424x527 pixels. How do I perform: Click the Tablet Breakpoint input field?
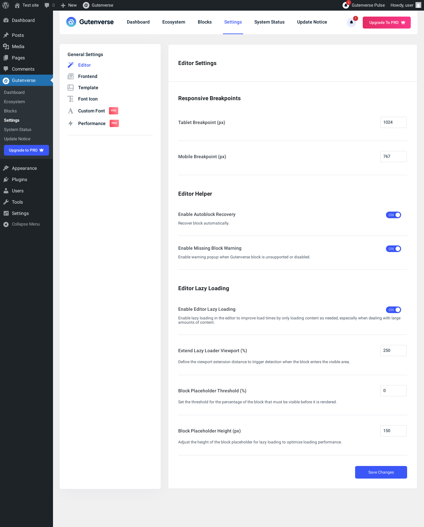click(394, 122)
